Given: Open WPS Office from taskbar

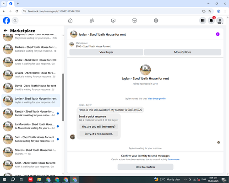Looking at the screenshot, I should click(31, 179).
